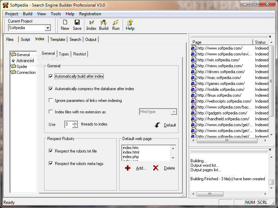
Task: Toggle Respect the robots meta tags checkbox
Action: coord(51,163)
